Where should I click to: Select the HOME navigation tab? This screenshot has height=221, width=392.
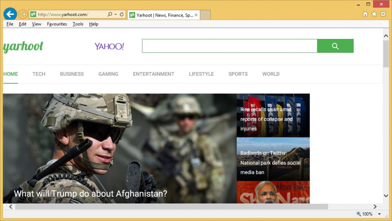point(10,74)
